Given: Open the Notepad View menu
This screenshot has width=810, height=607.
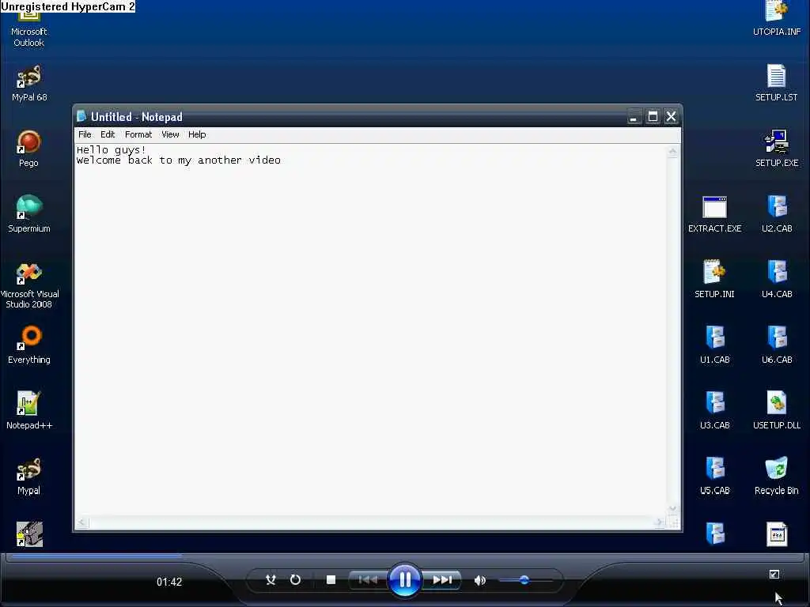Looking at the screenshot, I should pos(170,134).
